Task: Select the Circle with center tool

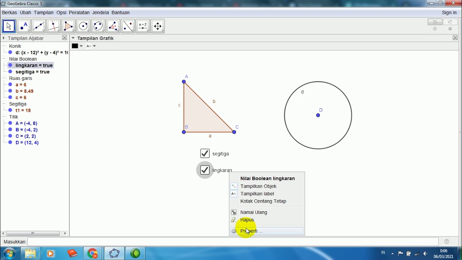Action: tap(83, 26)
